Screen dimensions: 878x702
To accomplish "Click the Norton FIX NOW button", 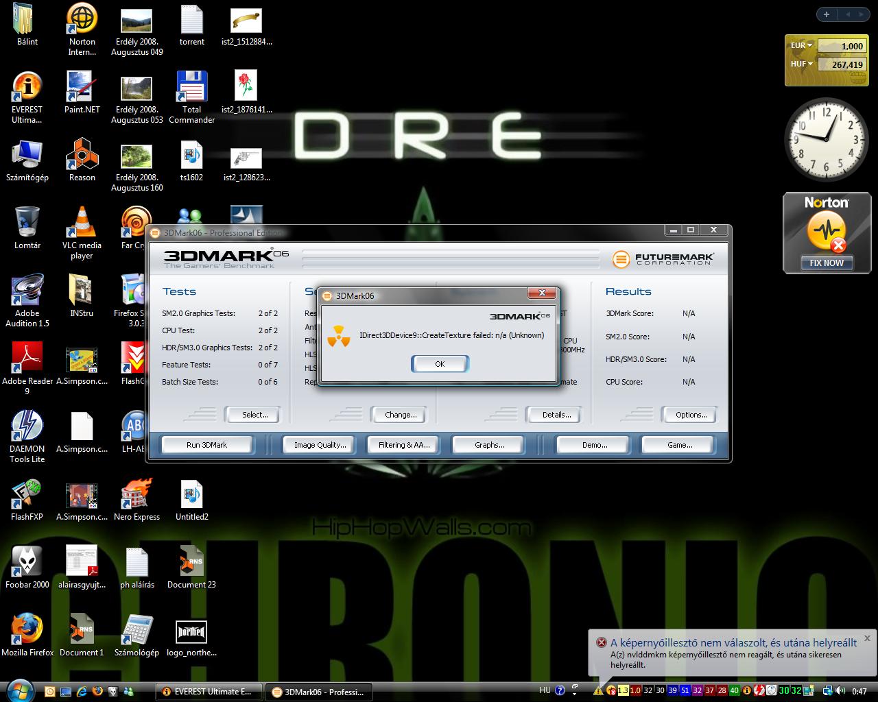I will point(827,263).
